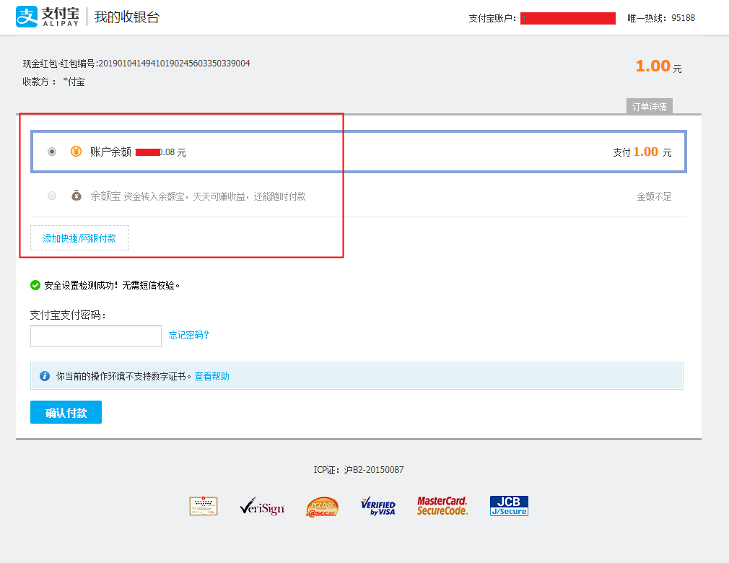729x563 pixels.
Task: Click the certificate badge left of VeriSign
Action: [204, 506]
